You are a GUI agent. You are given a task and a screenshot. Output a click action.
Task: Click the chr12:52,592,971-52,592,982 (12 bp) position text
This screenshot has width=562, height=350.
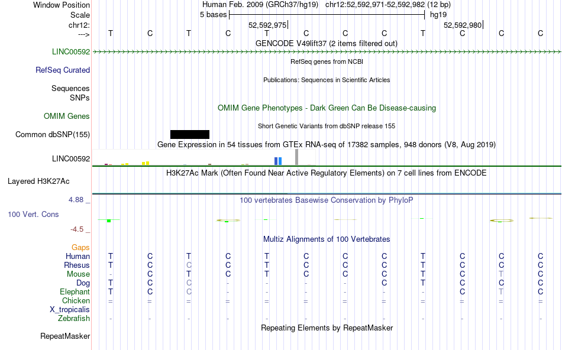point(388,5)
